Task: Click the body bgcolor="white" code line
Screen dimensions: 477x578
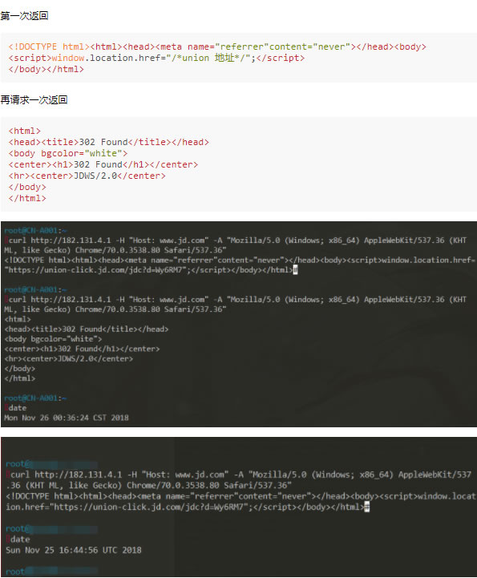Action: [x=68, y=153]
